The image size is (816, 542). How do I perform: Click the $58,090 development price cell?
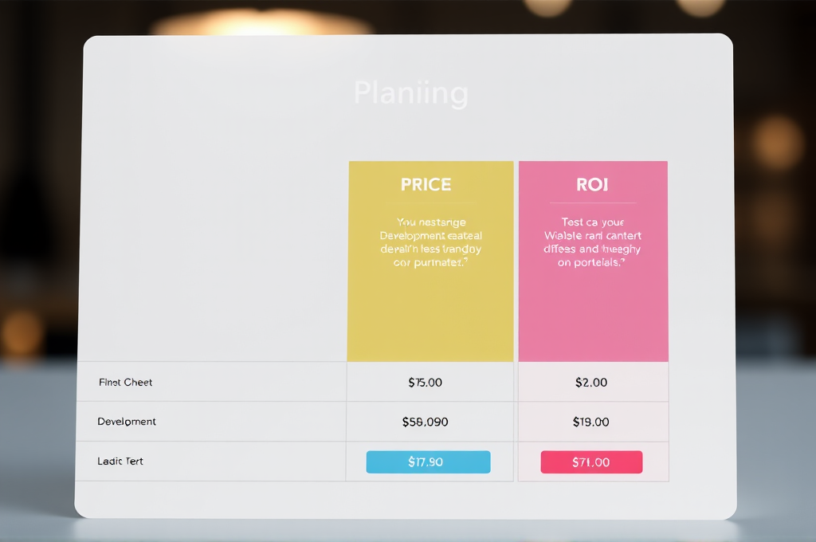click(425, 422)
